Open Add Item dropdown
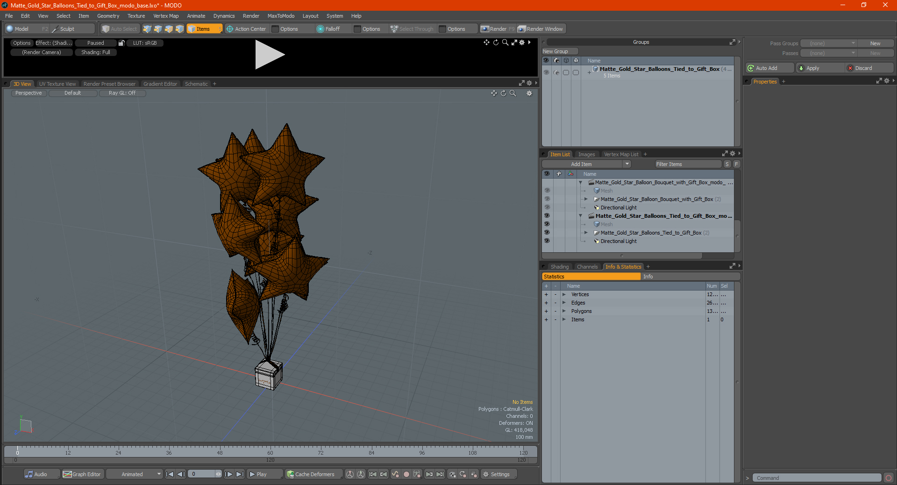This screenshot has height=485, width=897. 586,164
